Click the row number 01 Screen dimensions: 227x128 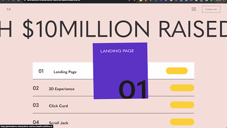[x=41, y=71]
